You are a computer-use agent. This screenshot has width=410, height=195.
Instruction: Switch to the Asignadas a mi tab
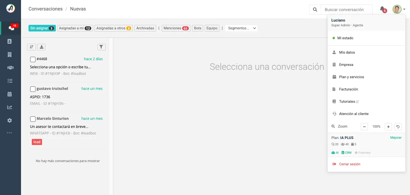[x=75, y=28]
